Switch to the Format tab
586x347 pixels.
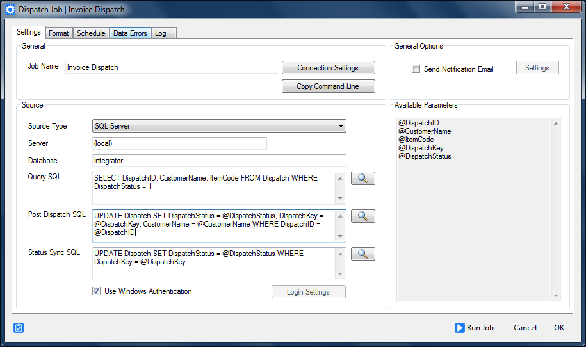coord(59,33)
